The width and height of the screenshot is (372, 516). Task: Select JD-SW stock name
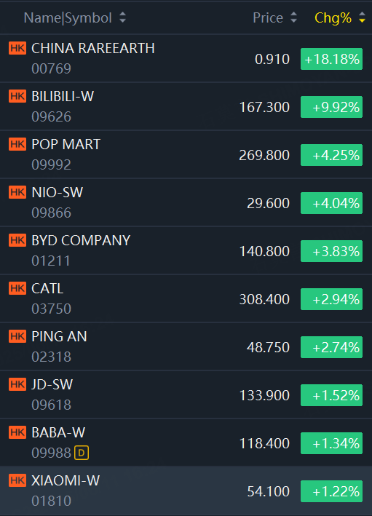pos(52,385)
